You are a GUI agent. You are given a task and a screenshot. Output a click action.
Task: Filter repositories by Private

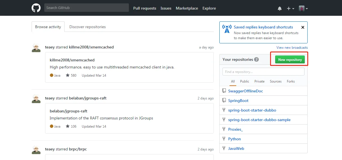pos(259,81)
